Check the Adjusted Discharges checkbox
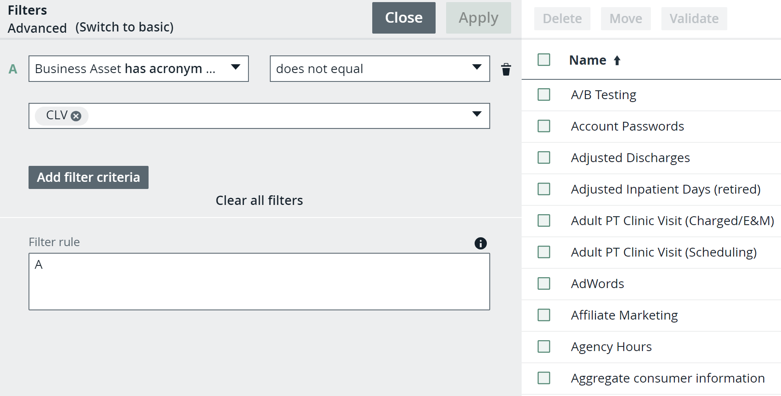The height and width of the screenshot is (396, 781). [543, 157]
